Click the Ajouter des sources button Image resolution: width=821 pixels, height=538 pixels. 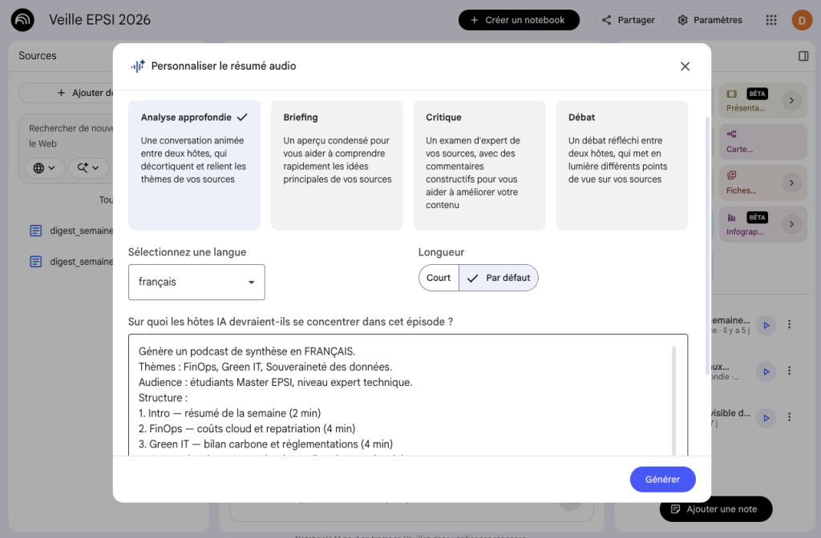pyautogui.click(x=66, y=93)
